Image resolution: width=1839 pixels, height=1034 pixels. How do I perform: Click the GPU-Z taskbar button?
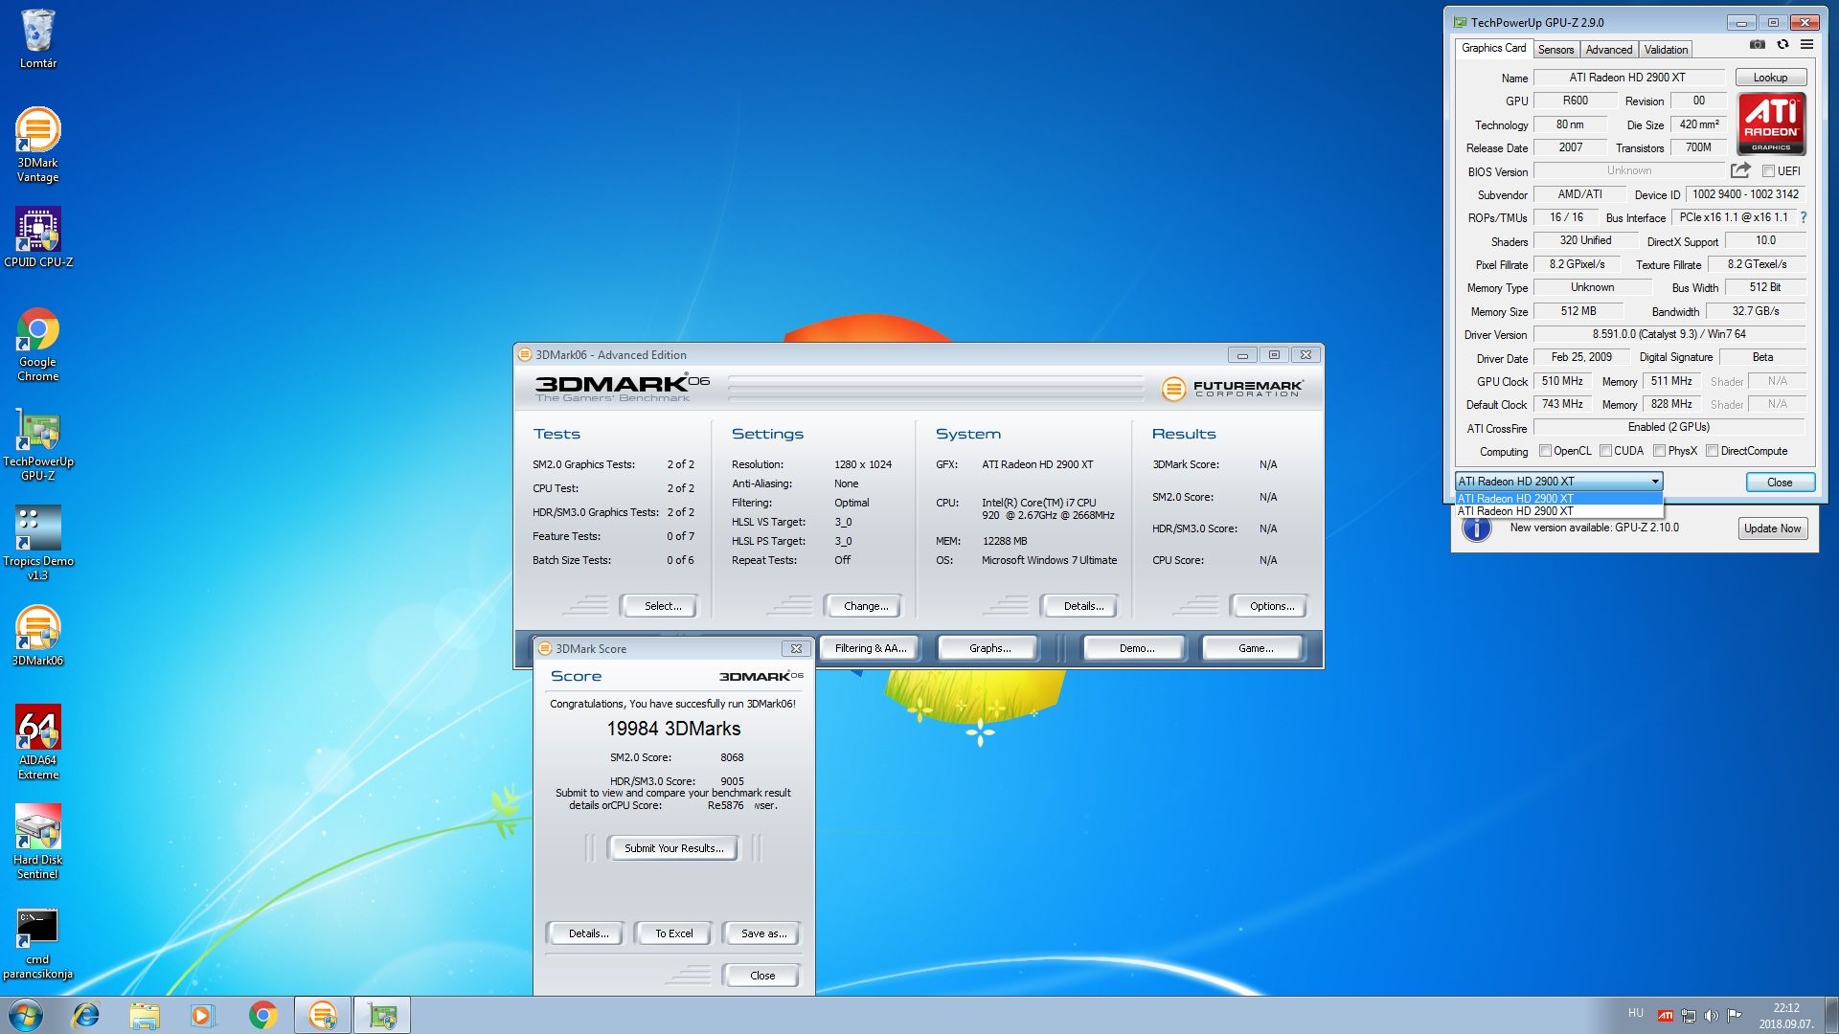coord(382,1015)
